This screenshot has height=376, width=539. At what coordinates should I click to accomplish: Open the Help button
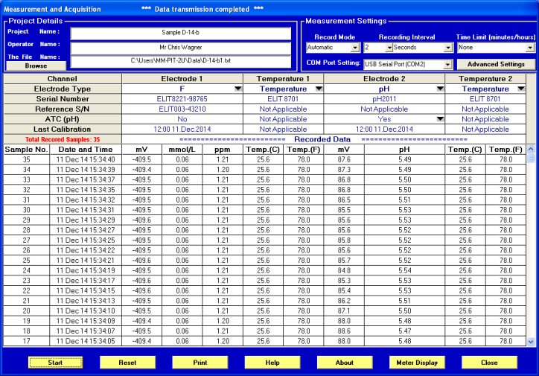coord(272,363)
